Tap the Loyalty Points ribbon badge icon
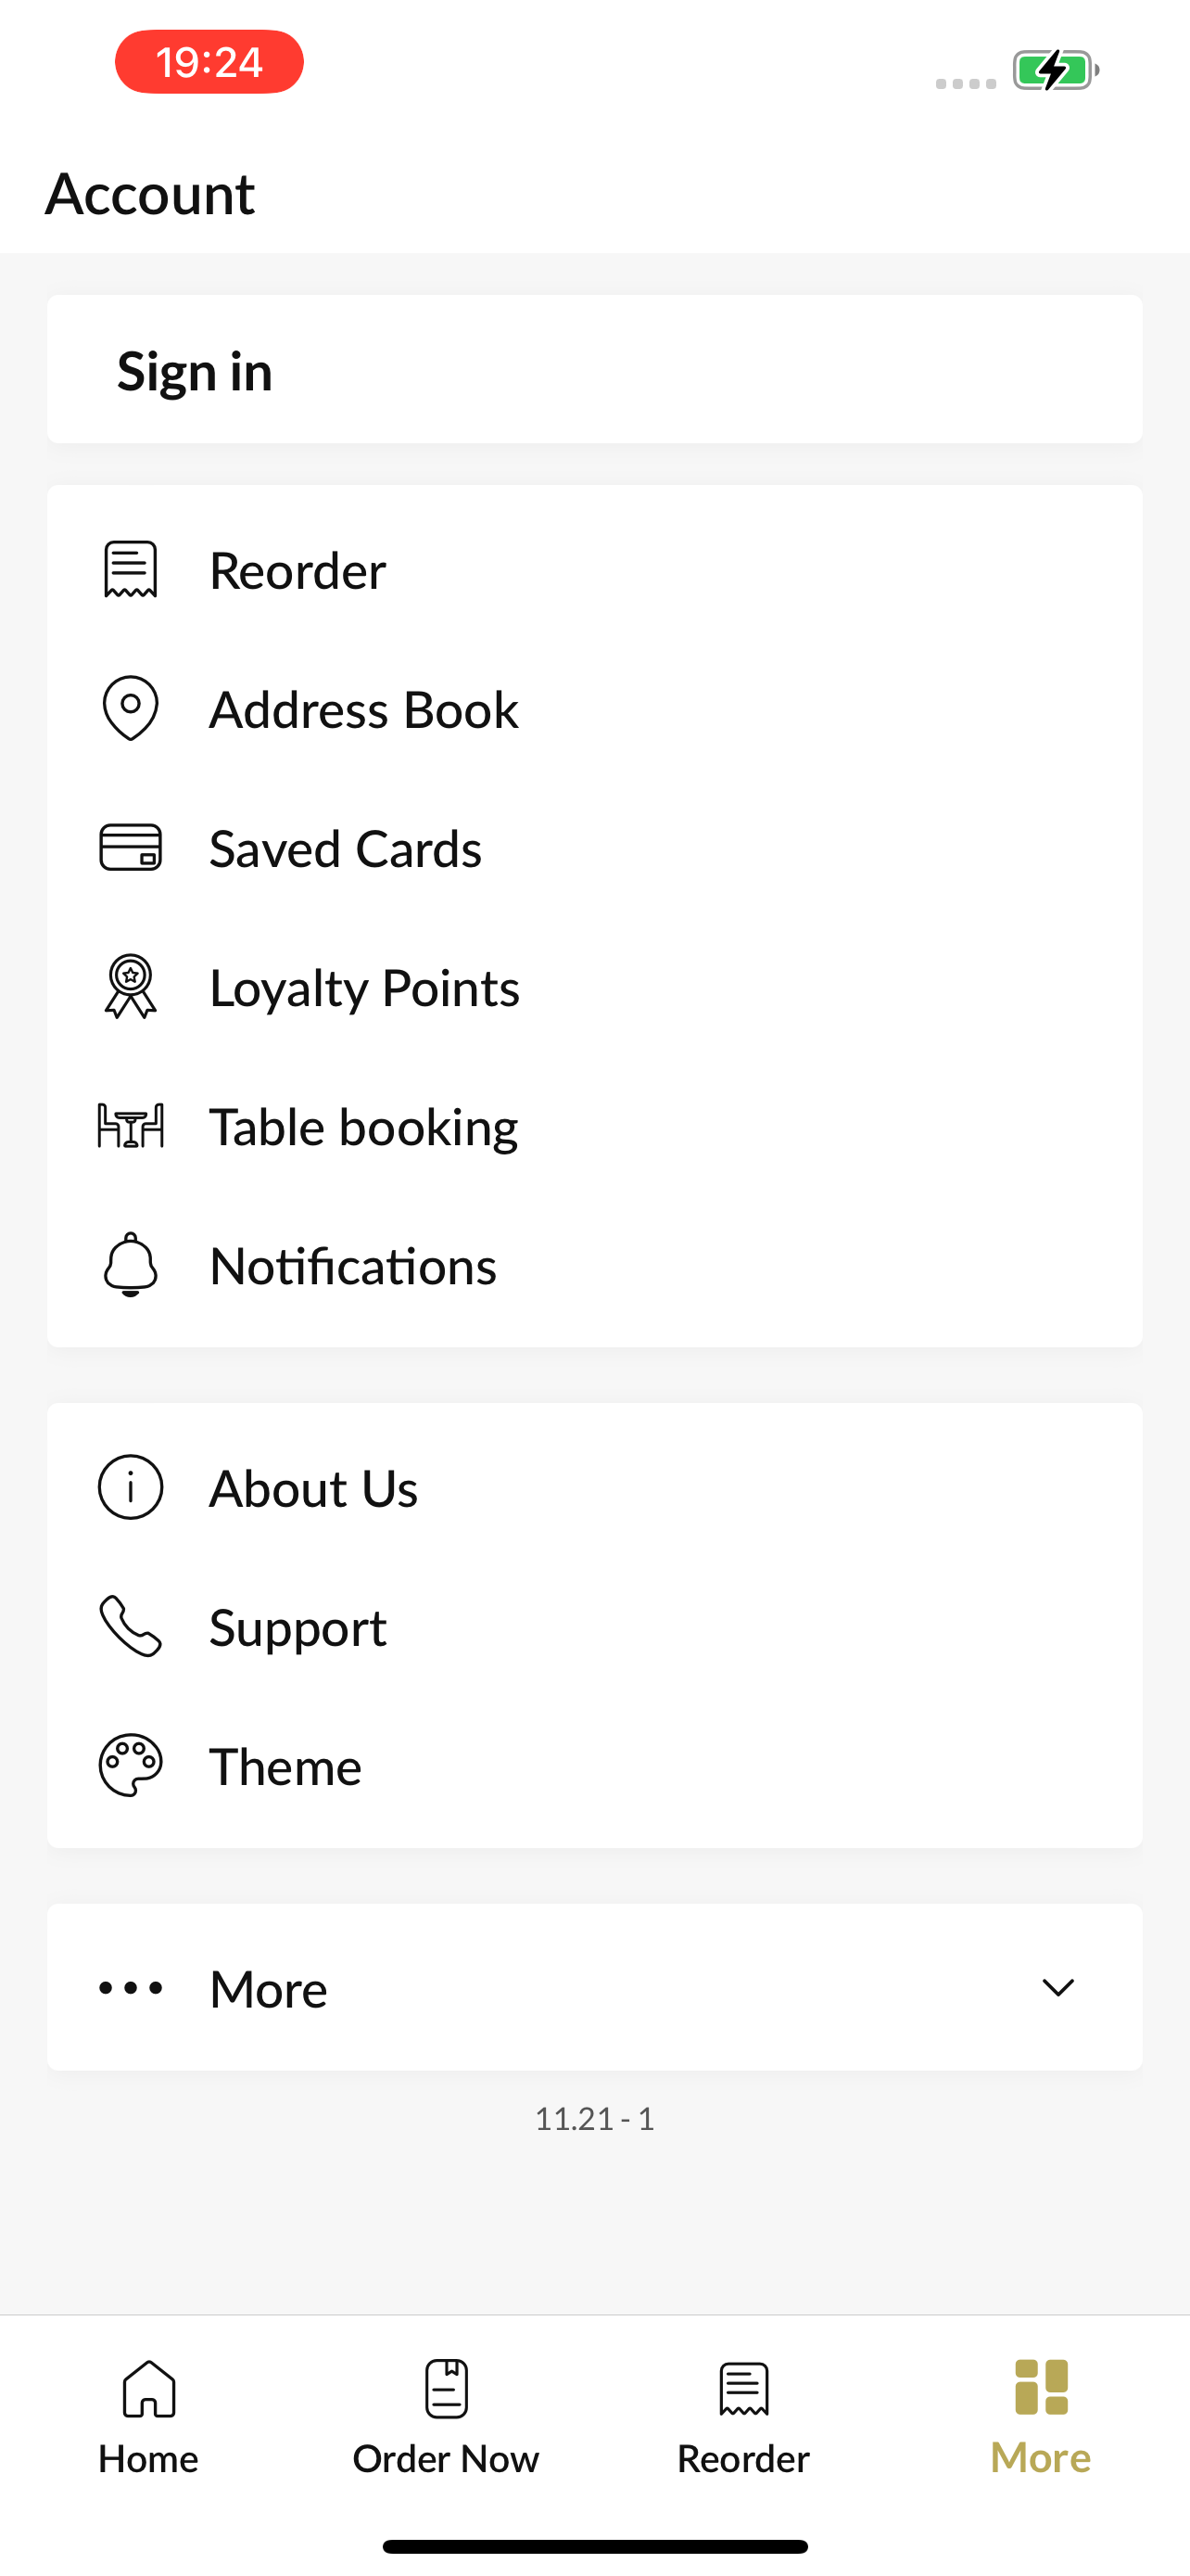Viewport: 1190px width, 2576px height. pos(131,987)
